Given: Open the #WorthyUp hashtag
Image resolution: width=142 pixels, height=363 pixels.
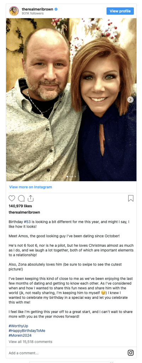Looking at the screenshot, I should click(18, 326).
